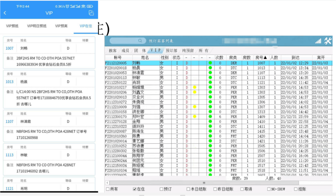Click name 贝业兴 in the table
336x196 pixels.
point(138,97)
